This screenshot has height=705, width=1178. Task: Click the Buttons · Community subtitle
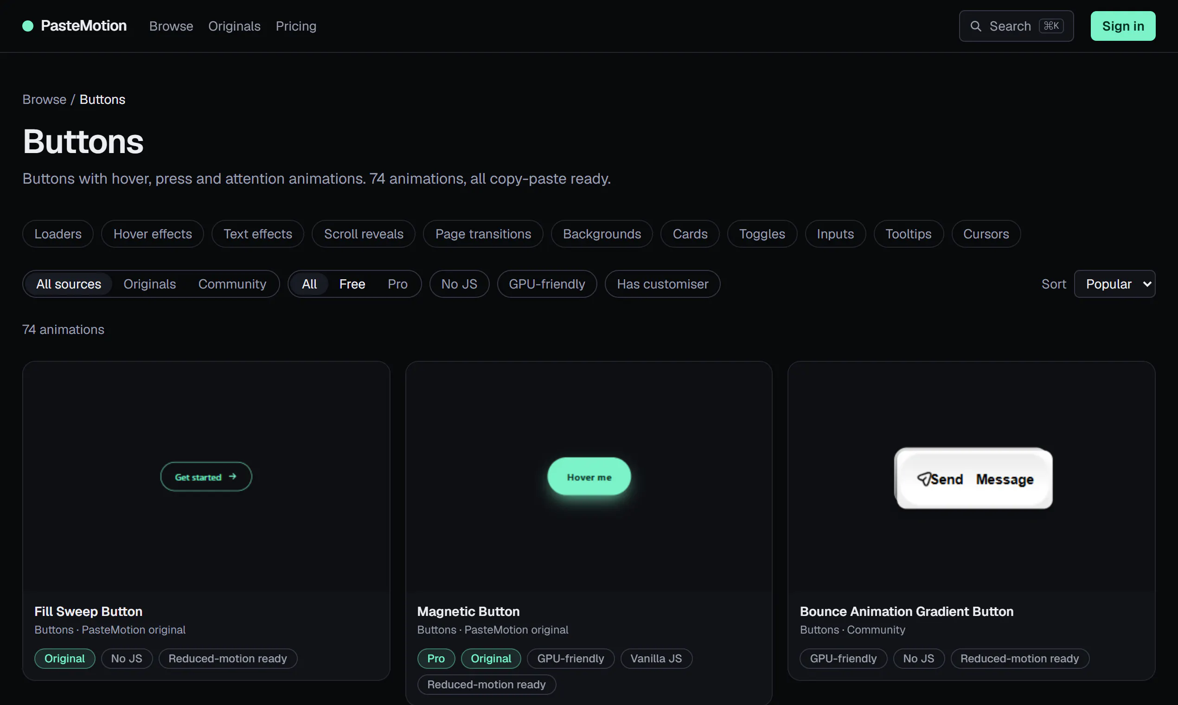[x=852, y=629]
